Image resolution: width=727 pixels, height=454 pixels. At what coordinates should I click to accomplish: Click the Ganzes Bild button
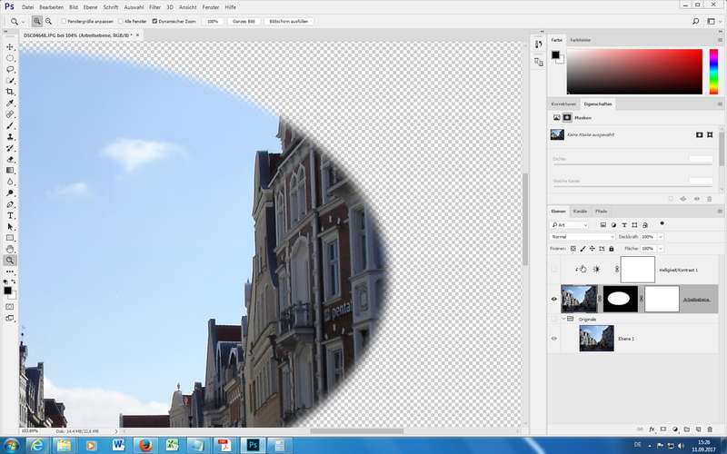pyautogui.click(x=244, y=20)
